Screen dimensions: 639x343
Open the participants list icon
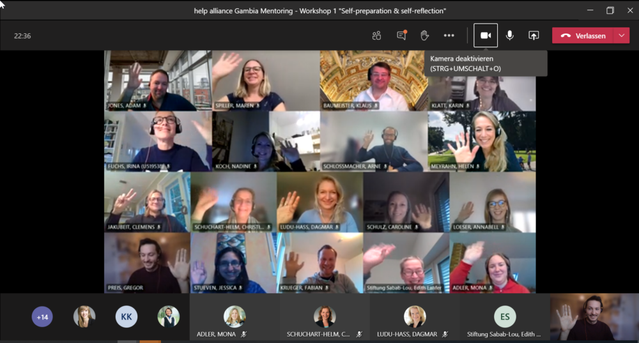click(x=376, y=36)
